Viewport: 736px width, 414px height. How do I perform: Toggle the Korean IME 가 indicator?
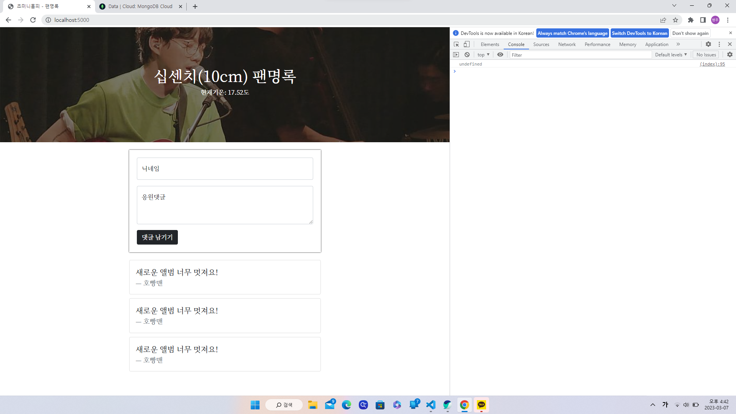click(x=665, y=405)
